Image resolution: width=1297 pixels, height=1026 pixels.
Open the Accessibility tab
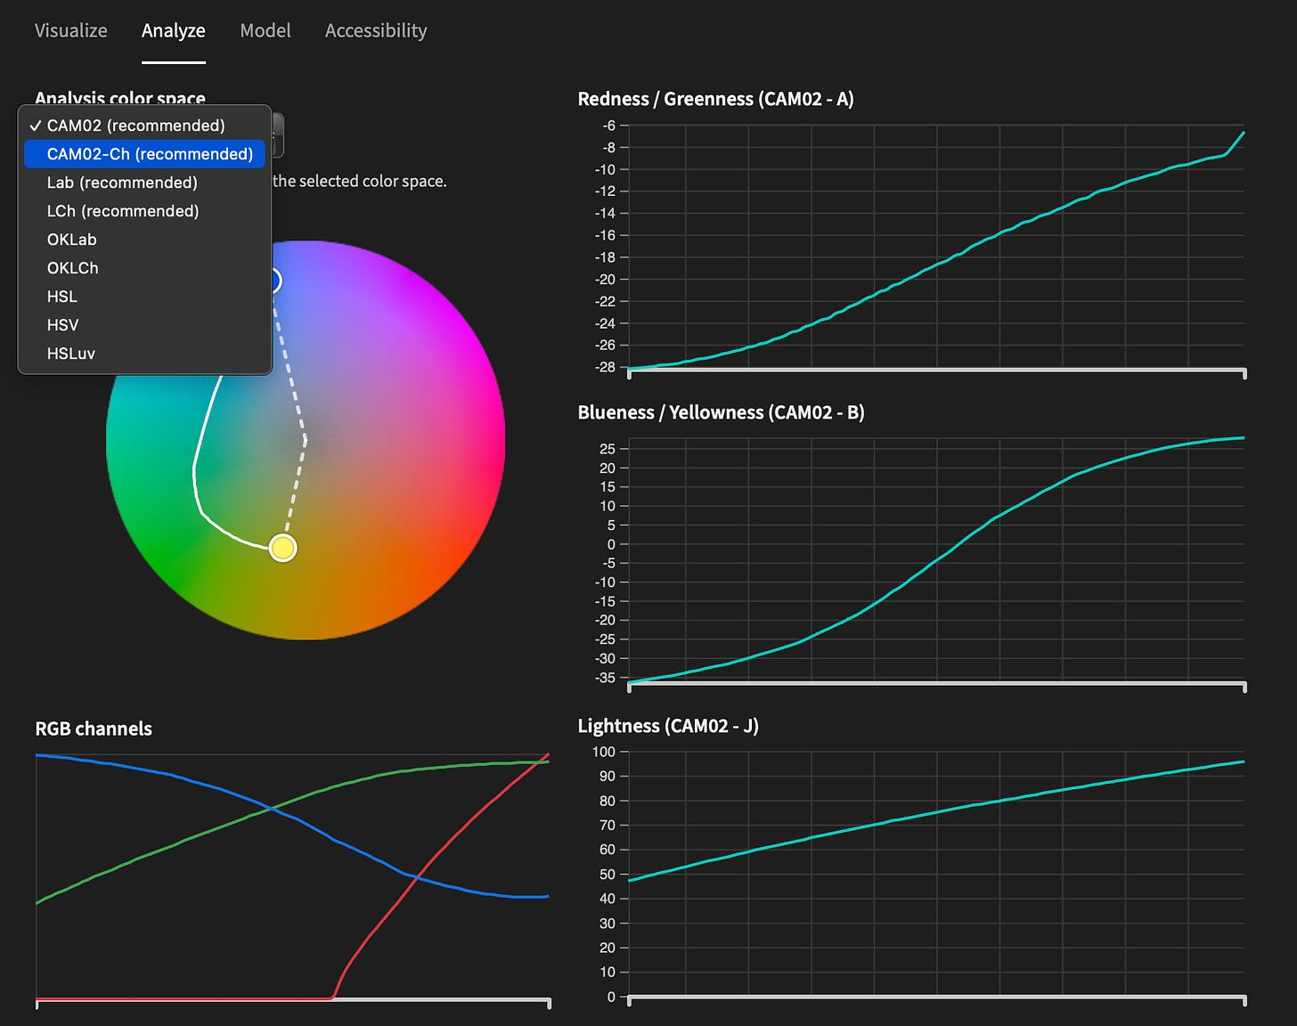click(x=375, y=30)
